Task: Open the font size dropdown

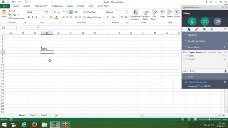Action: click(52, 12)
